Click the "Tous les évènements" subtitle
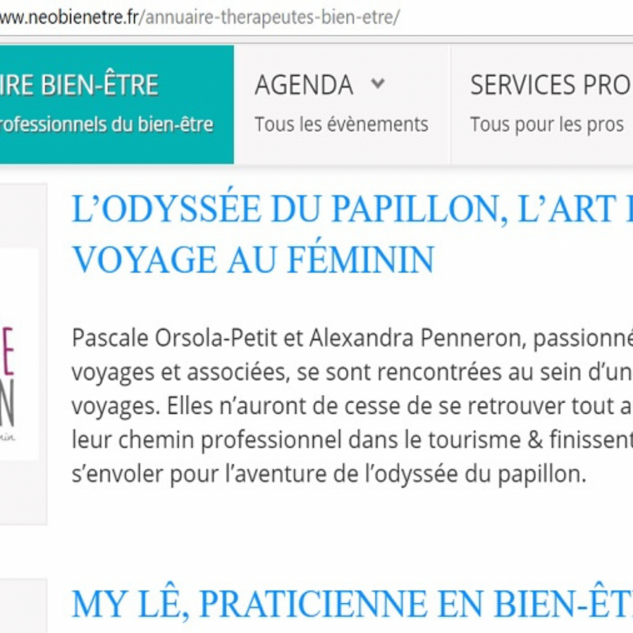Screen dimensions: 633x633 pyautogui.click(x=341, y=124)
